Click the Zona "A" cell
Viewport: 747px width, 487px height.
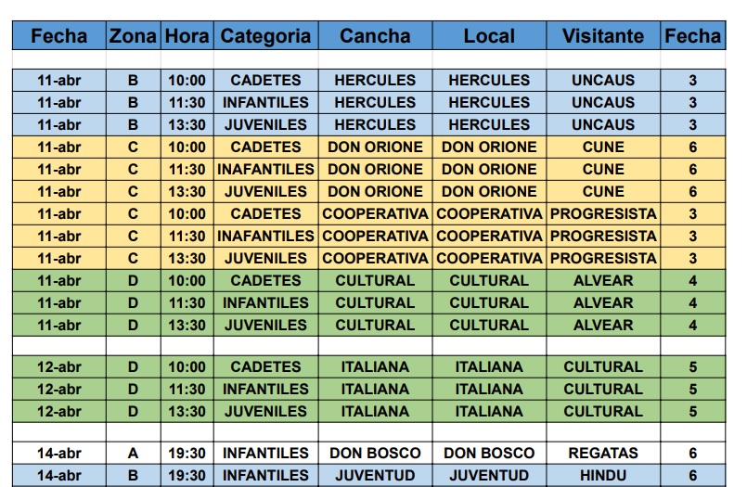click(133, 454)
